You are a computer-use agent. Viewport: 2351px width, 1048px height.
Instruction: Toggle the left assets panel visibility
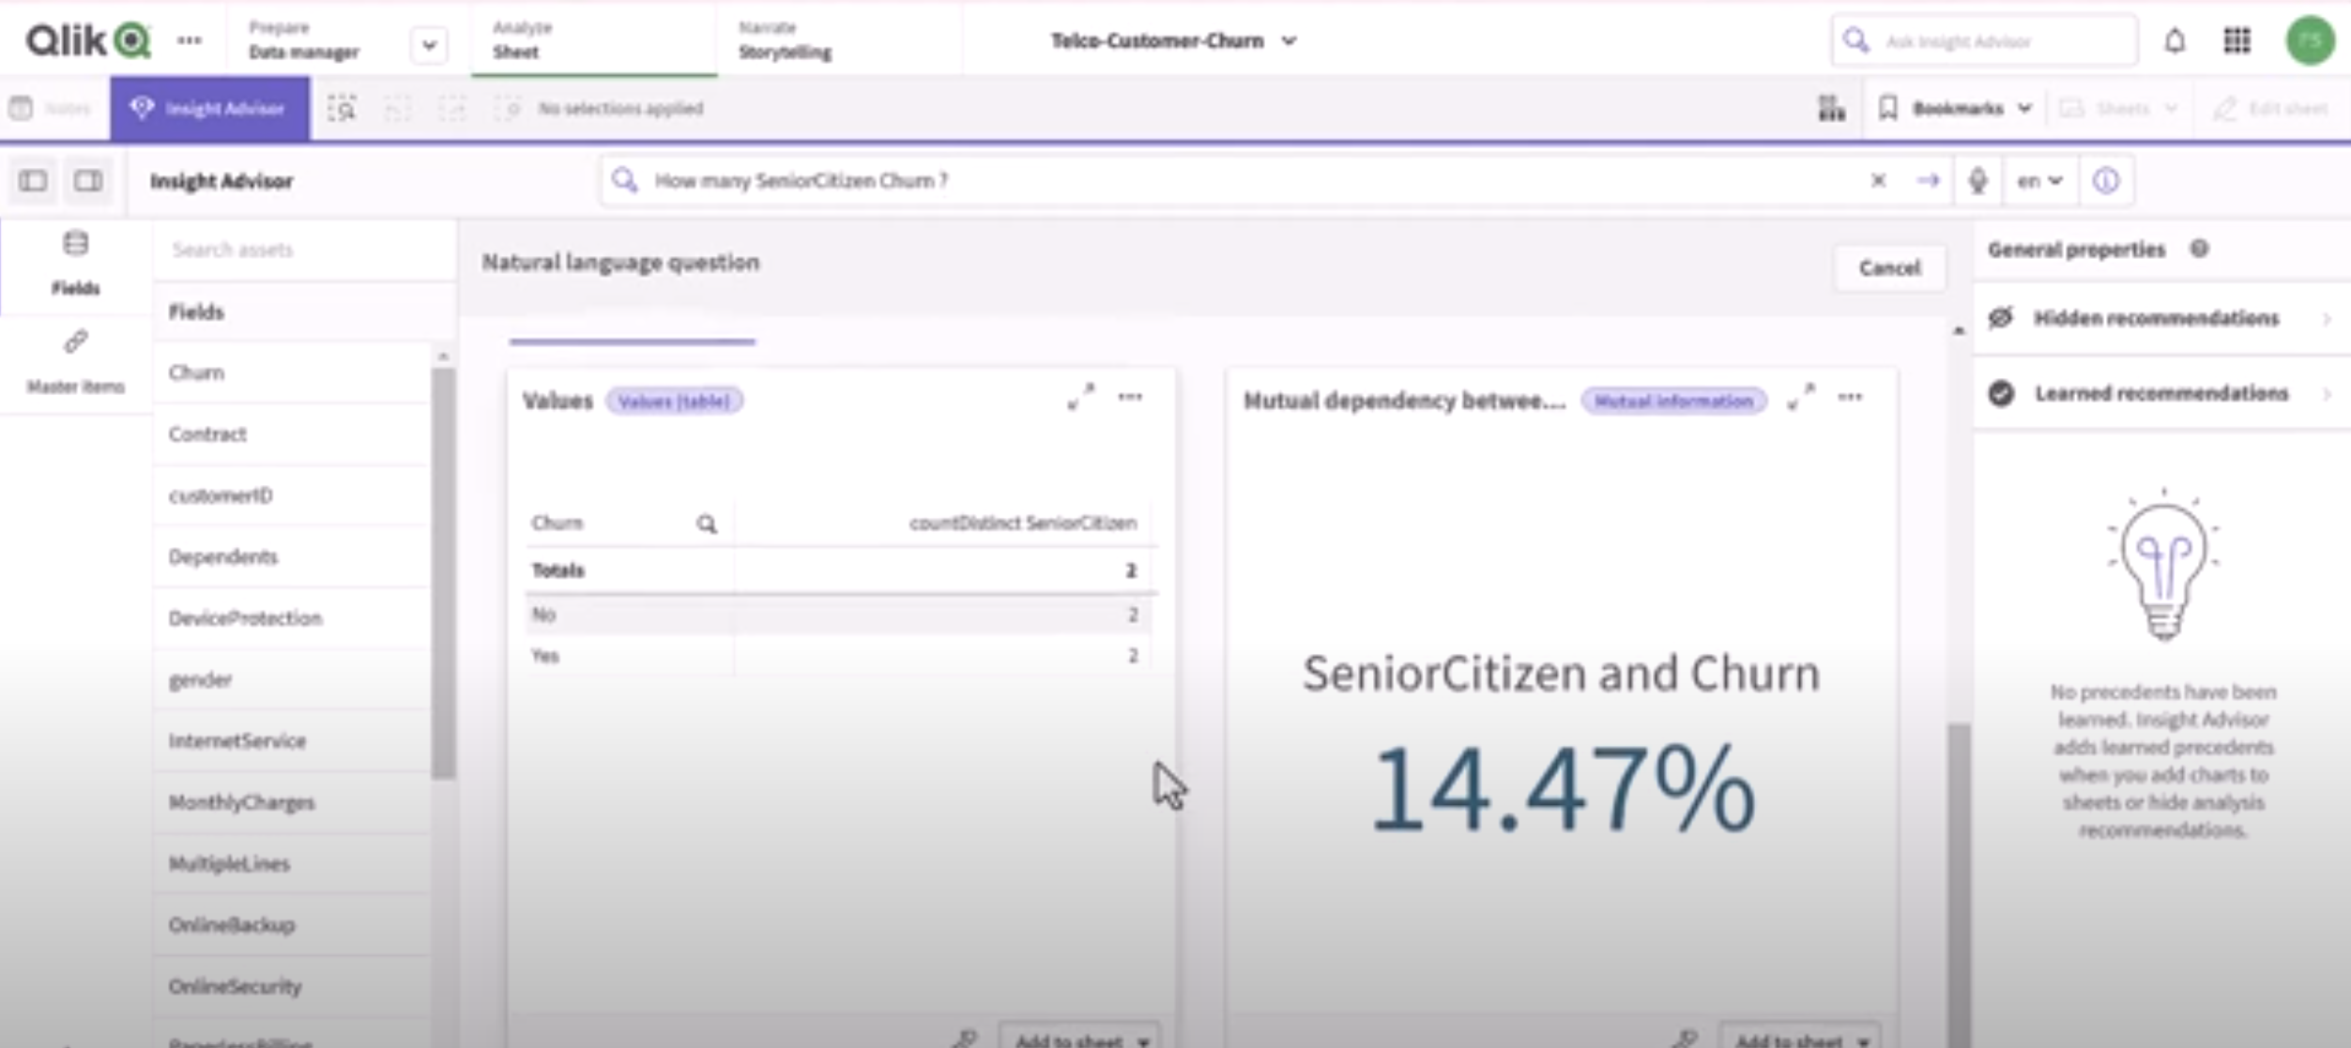tap(33, 180)
